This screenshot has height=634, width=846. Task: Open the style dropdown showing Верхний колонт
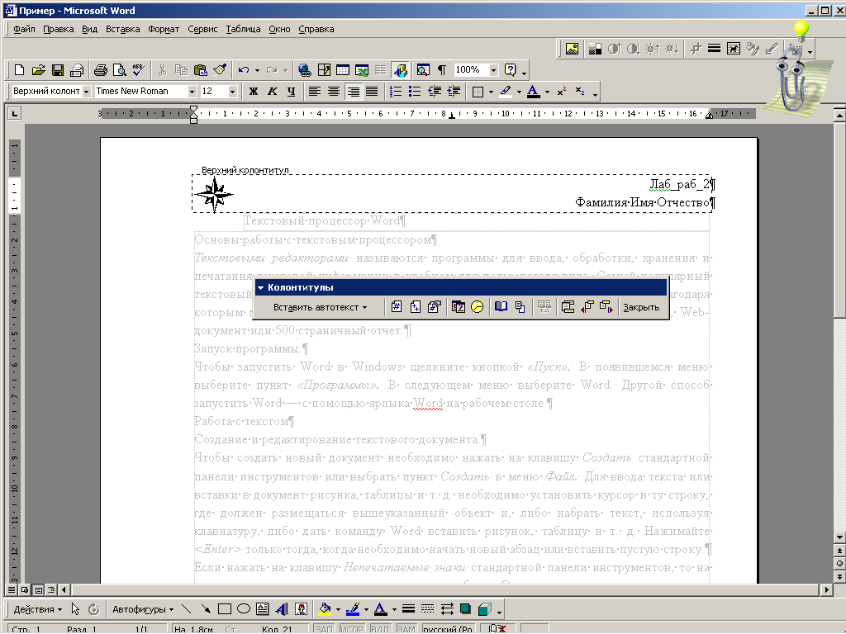86,92
